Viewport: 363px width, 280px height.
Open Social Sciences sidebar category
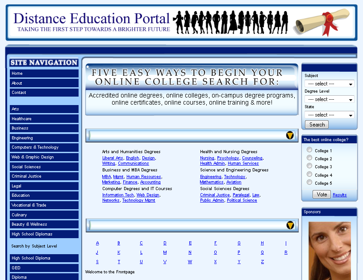pos(44,166)
